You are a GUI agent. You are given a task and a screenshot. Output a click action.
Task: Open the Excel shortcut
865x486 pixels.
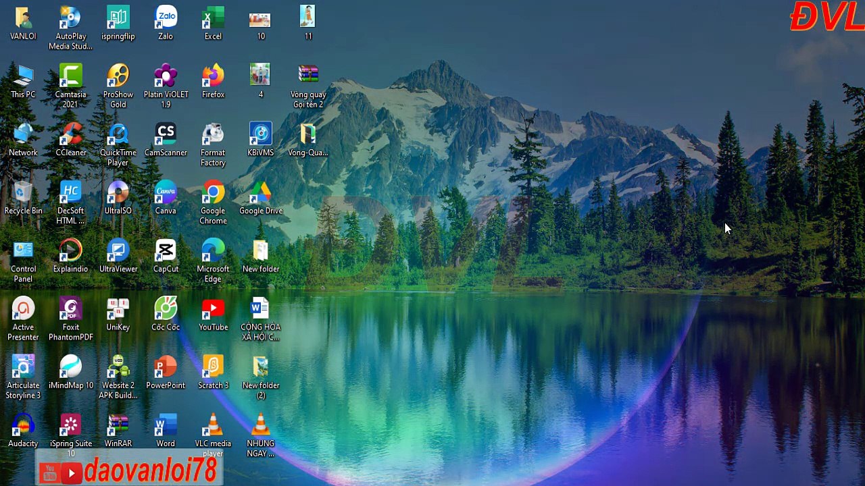click(x=213, y=18)
